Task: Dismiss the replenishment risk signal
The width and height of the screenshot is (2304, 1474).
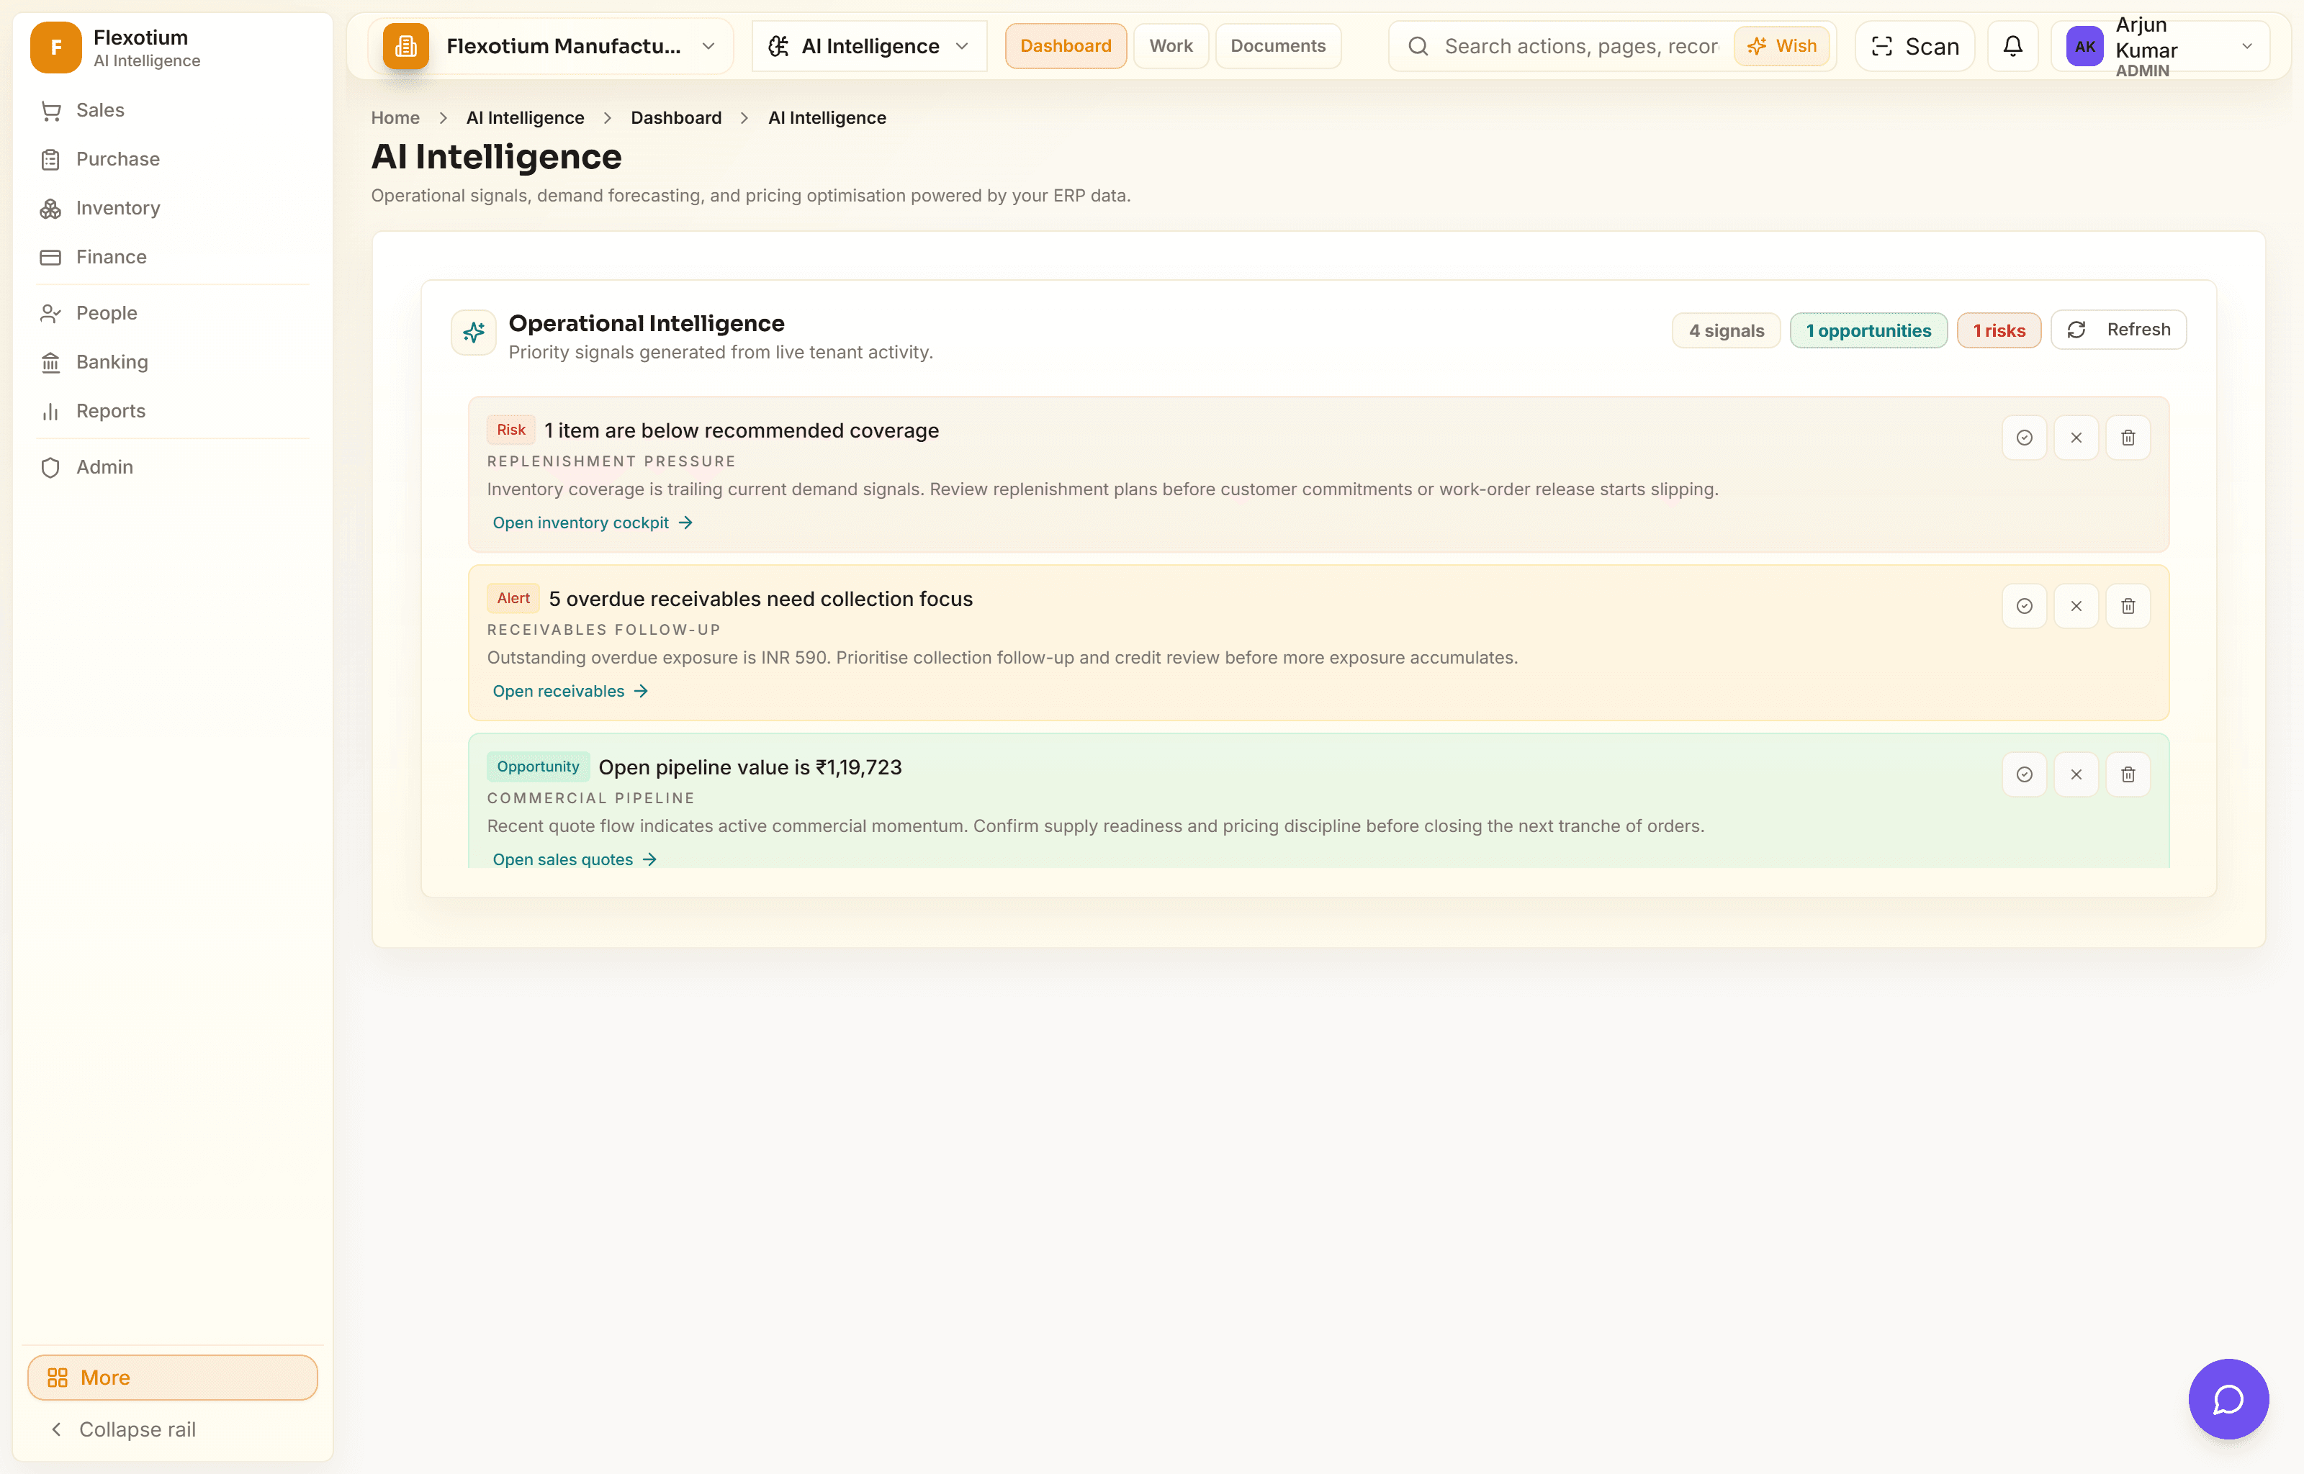Action: coord(2076,438)
